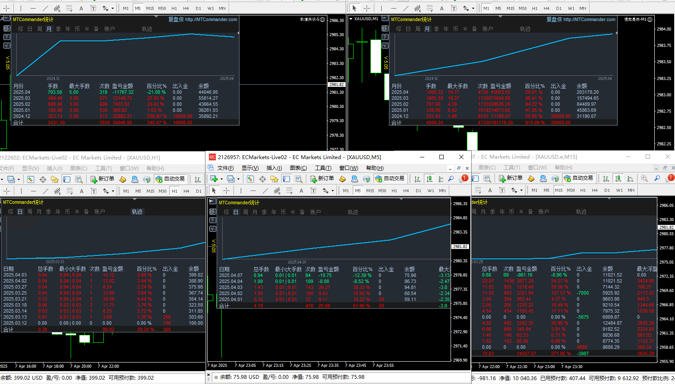Viewport: 675px width, 384px height.
Task: Expand New Chart dropdown arrow in 2126957 window
Action: tap(221, 179)
